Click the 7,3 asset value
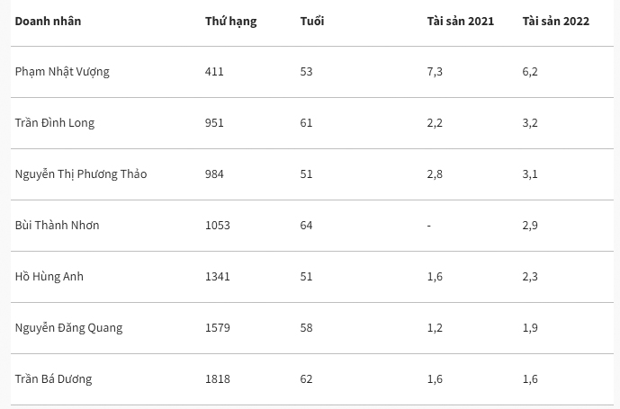 pos(435,72)
